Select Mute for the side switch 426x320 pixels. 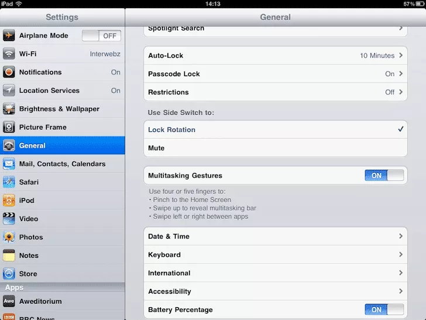275,148
